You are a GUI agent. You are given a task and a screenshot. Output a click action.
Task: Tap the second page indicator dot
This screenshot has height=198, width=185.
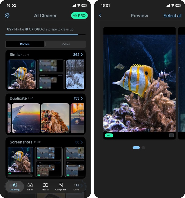click(143, 147)
